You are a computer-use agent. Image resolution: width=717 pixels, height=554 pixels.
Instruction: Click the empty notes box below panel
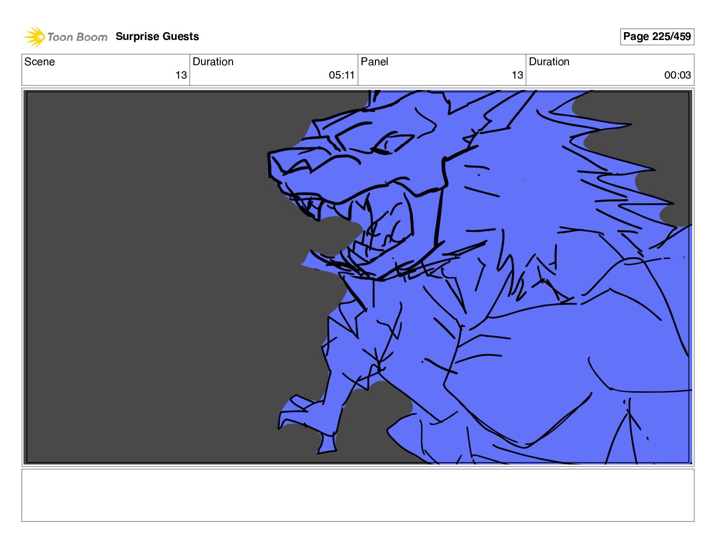point(358,495)
